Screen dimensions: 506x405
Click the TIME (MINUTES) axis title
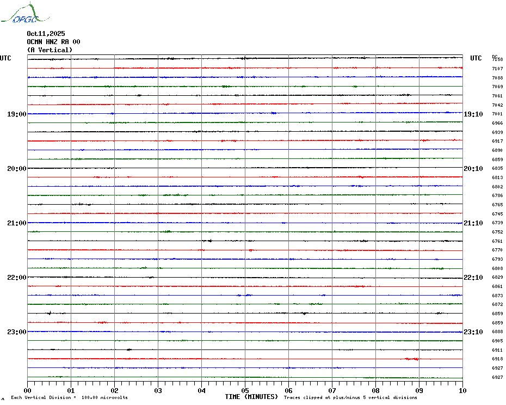[x=251, y=397]
